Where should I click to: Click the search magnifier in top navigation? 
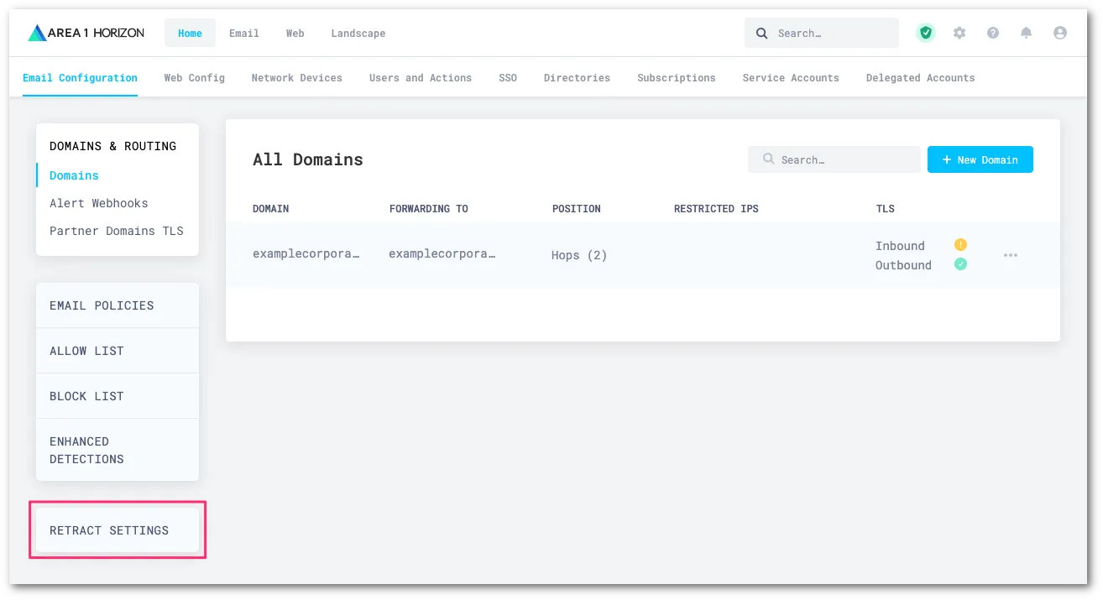coord(761,33)
